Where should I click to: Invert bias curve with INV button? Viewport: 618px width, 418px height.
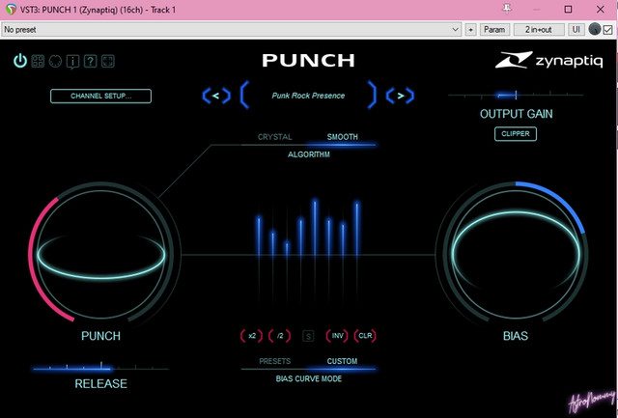point(337,336)
